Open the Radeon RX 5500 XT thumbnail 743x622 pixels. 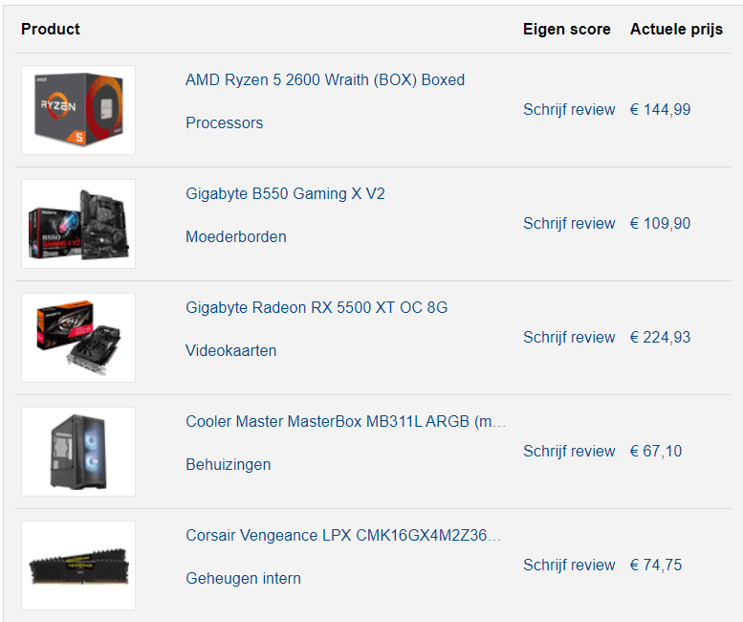click(78, 338)
